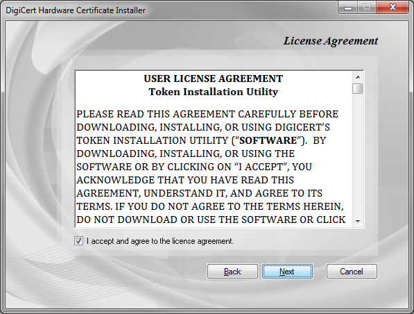Click the bold SOFTWARE word in the agreement

268,140
